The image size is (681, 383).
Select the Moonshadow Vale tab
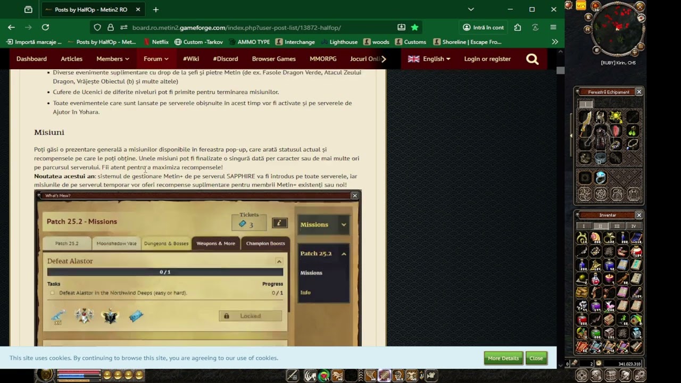[117, 243]
